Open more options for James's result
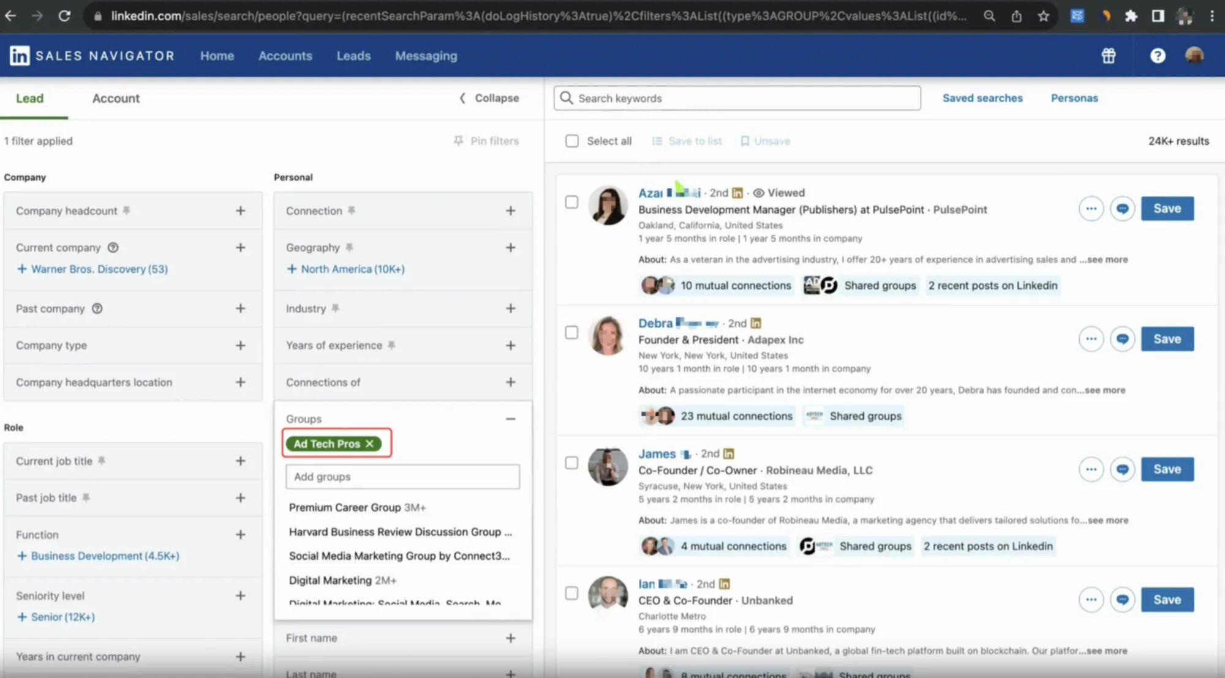 pos(1091,469)
